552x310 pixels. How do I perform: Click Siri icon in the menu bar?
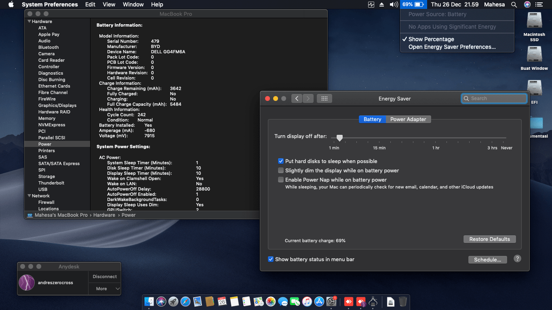point(527,4)
